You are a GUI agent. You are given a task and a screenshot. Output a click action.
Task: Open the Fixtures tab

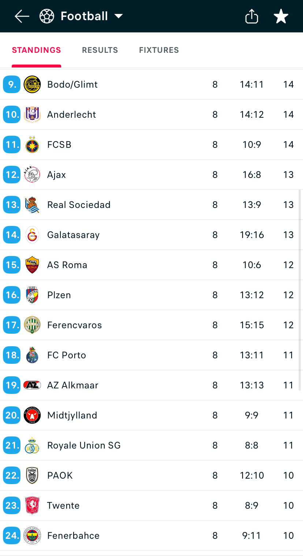pyautogui.click(x=159, y=50)
